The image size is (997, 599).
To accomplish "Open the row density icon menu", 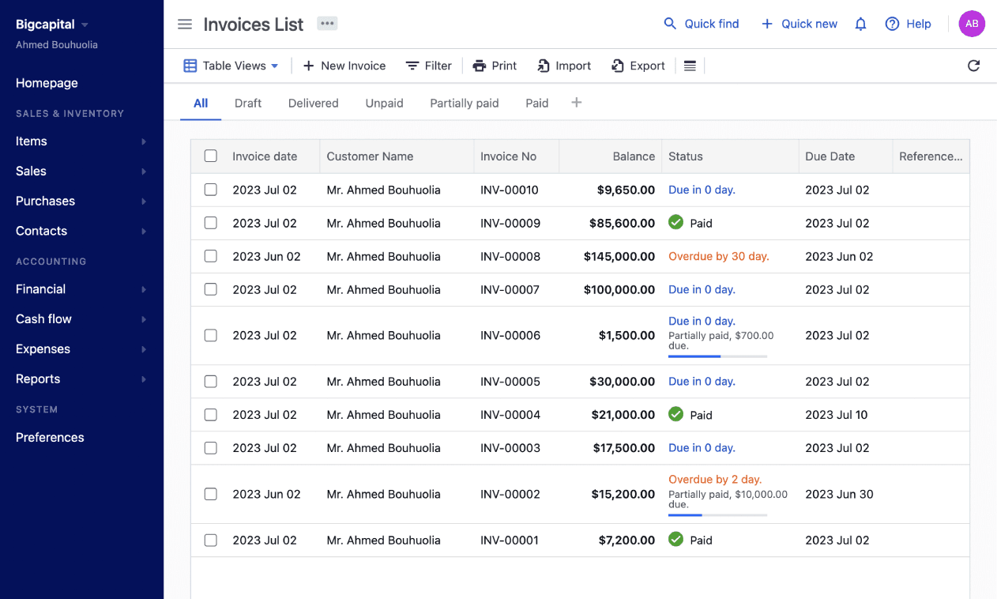I will coord(690,66).
